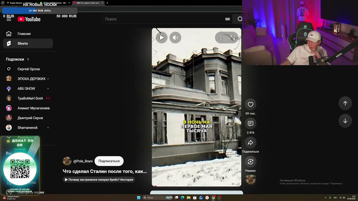The height and width of the screenshot is (201, 358).
Task: Close the Что сделал Сталин tab
Action: click(102, 3)
